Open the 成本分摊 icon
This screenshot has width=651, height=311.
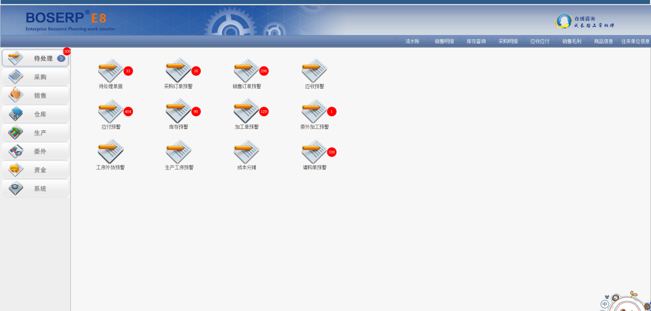[246, 152]
